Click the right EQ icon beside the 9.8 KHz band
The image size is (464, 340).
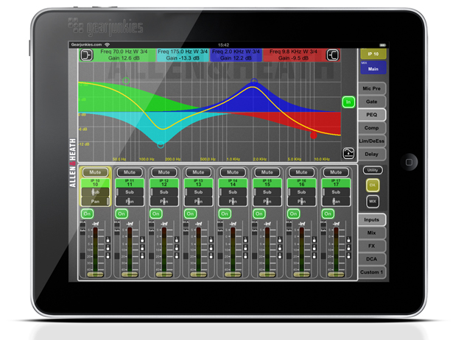coord(333,55)
